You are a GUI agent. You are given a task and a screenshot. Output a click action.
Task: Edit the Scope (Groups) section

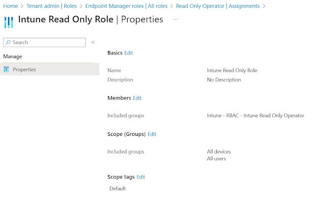[152, 134]
